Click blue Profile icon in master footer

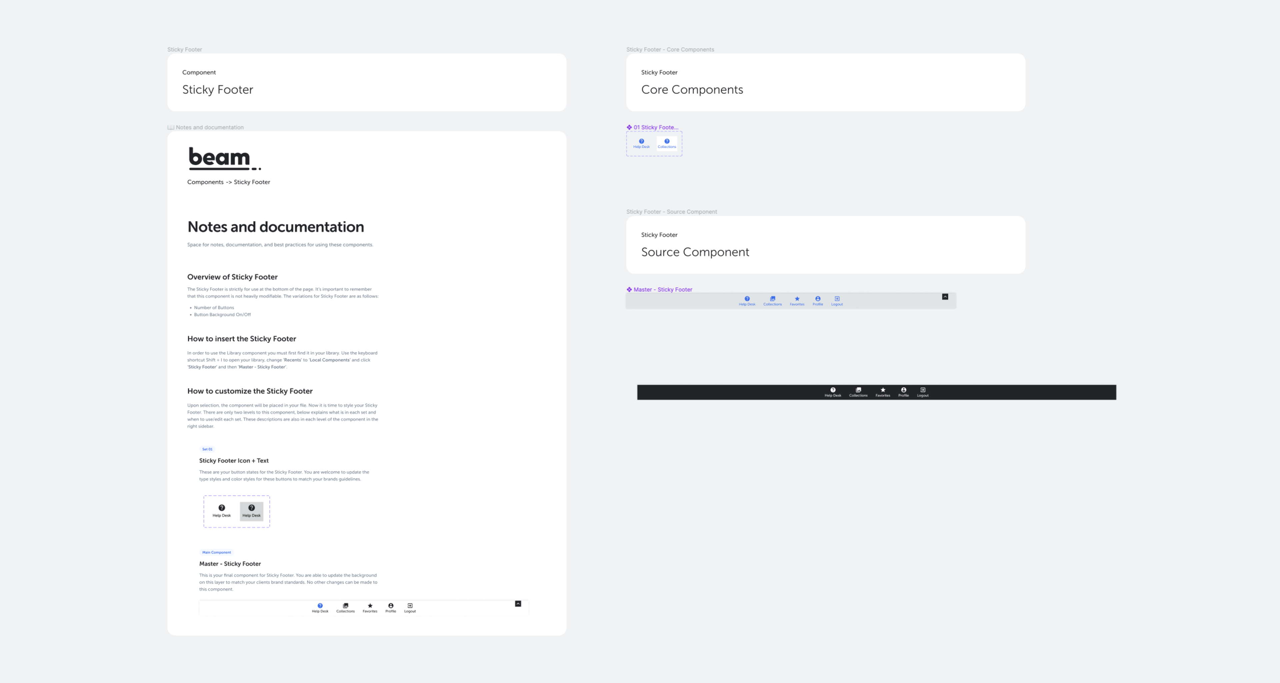(x=817, y=299)
